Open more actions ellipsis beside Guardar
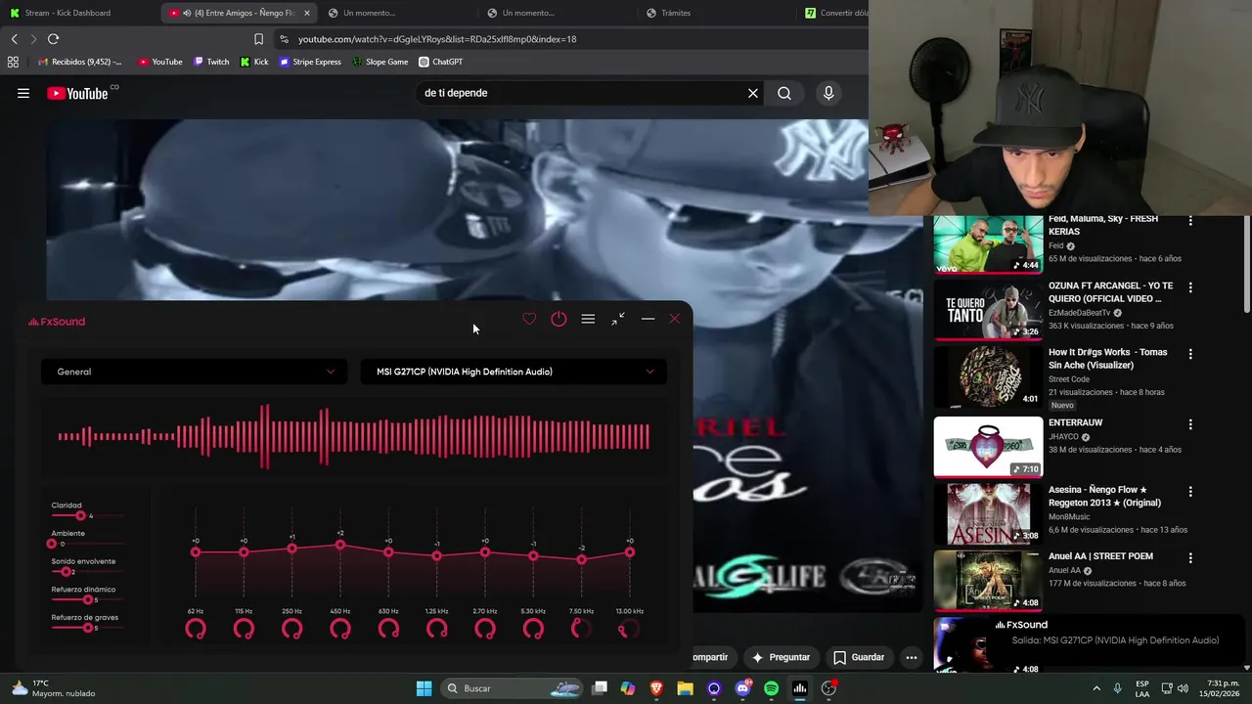Screen dimensions: 1252x704 point(912,657)
